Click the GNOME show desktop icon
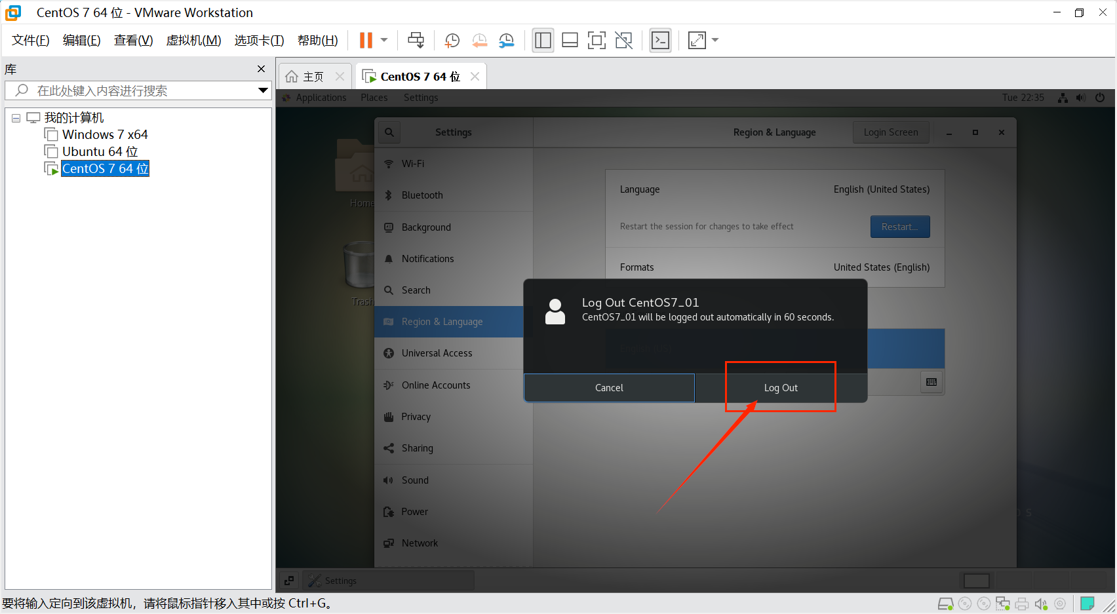1117x614 pixels. 289,581
